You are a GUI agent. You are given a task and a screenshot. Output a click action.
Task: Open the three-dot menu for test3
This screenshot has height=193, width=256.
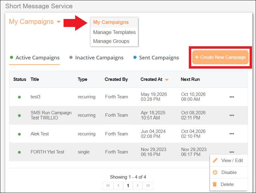click(232, 97)
